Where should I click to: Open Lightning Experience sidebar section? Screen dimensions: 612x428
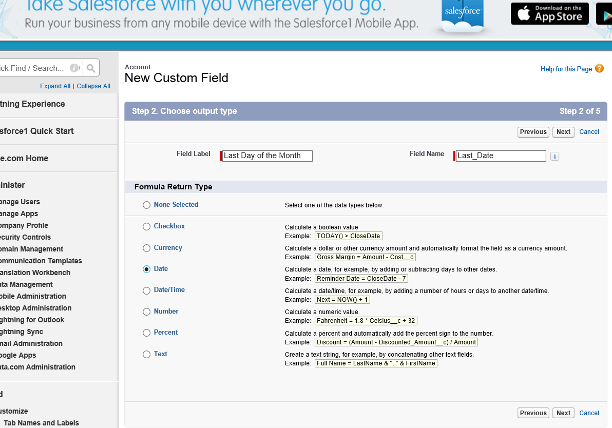pyautogui.click(x=32, y=104)
